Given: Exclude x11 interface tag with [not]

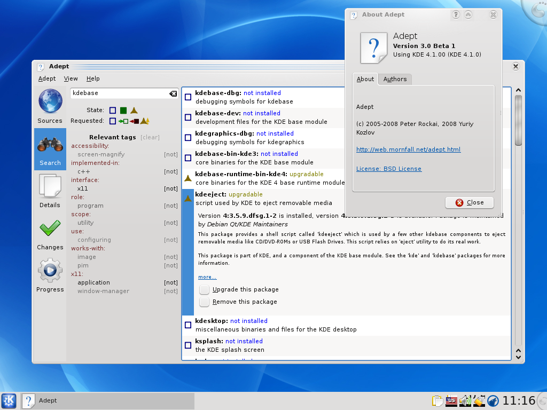Looking at the screenshot, I should point(171,188).
